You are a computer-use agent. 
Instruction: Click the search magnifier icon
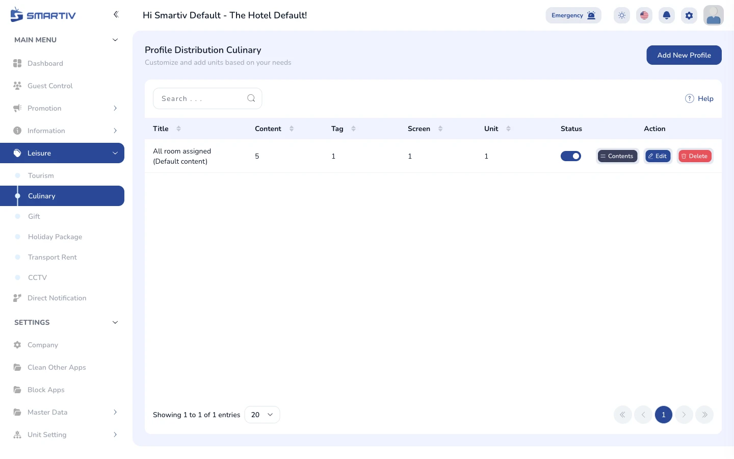[251, 98]
